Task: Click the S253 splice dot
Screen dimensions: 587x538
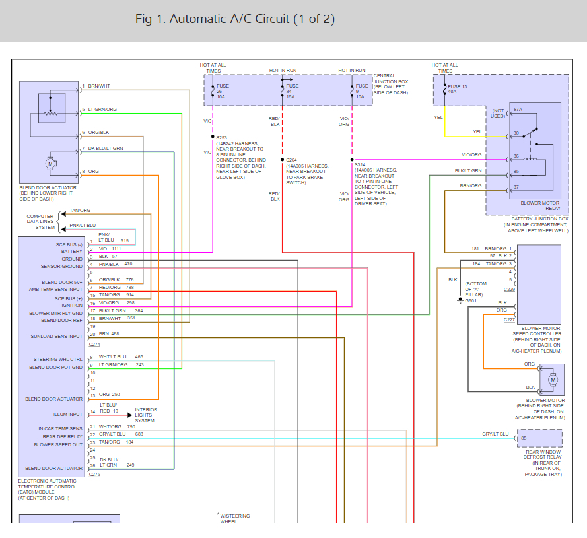Action: (x=213, y=137)
